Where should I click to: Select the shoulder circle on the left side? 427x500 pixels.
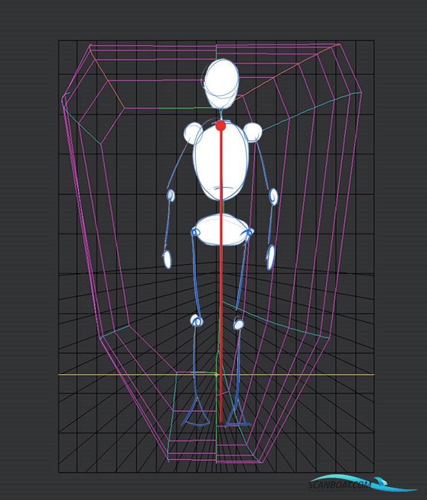click(193, 132)
